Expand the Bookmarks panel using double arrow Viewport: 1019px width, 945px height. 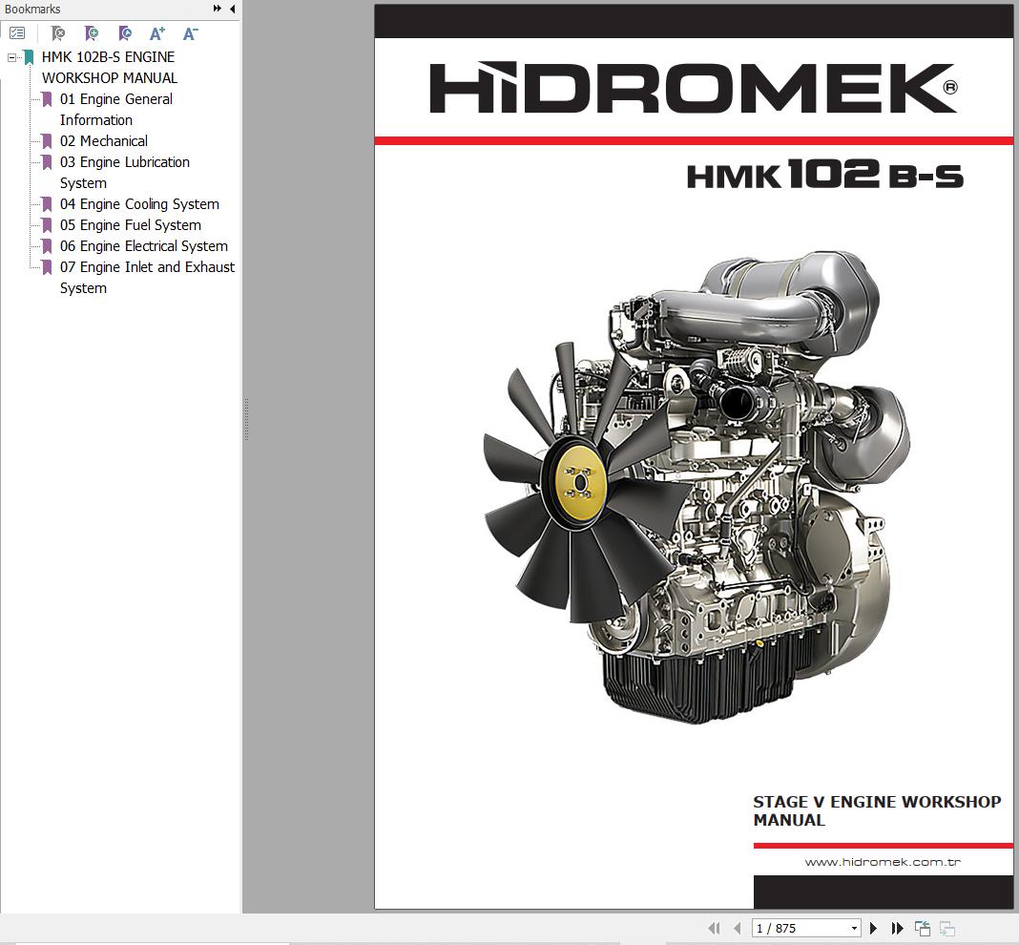coord(218,10)
